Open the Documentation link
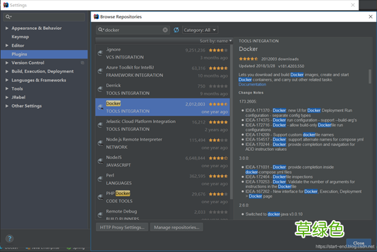 252,84
